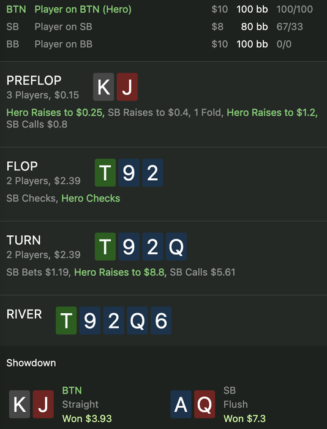Click the Queen card in the turn row
Screen dimensions: 327x429
coord(176,246)
